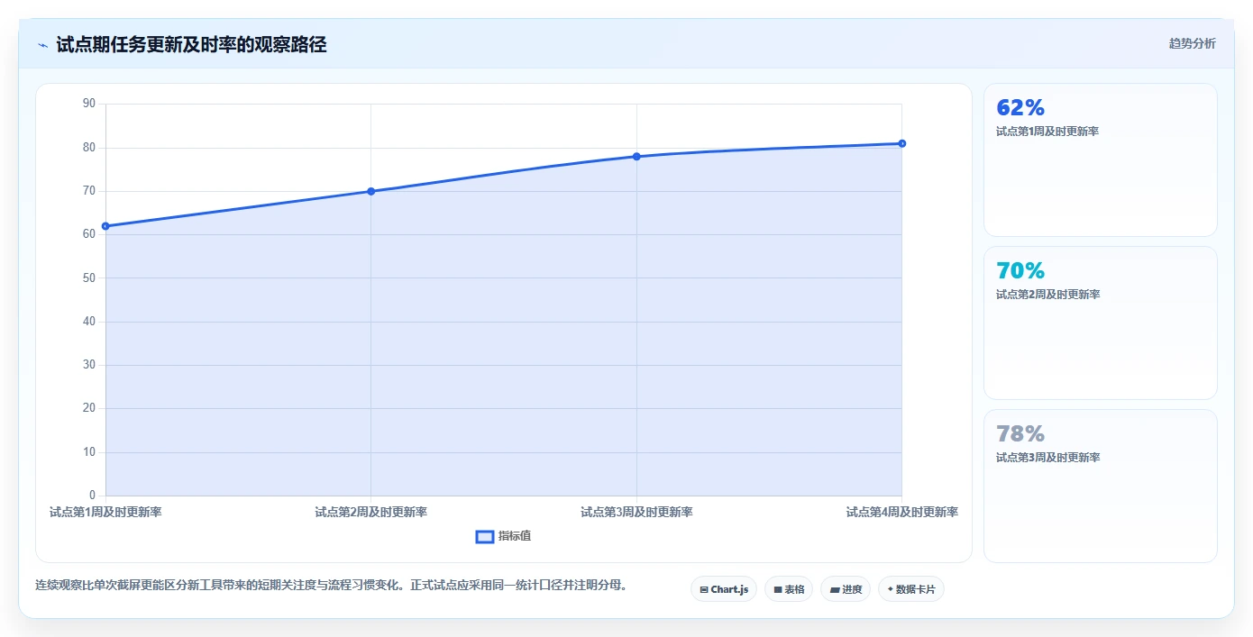The height and width of the screenshot is (637, 1253).
Task: Click the y-axis value 0
Action: coord(92,496)
